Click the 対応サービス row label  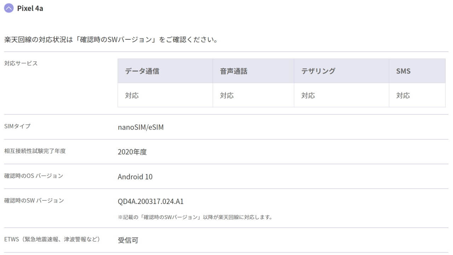[21, 64]
